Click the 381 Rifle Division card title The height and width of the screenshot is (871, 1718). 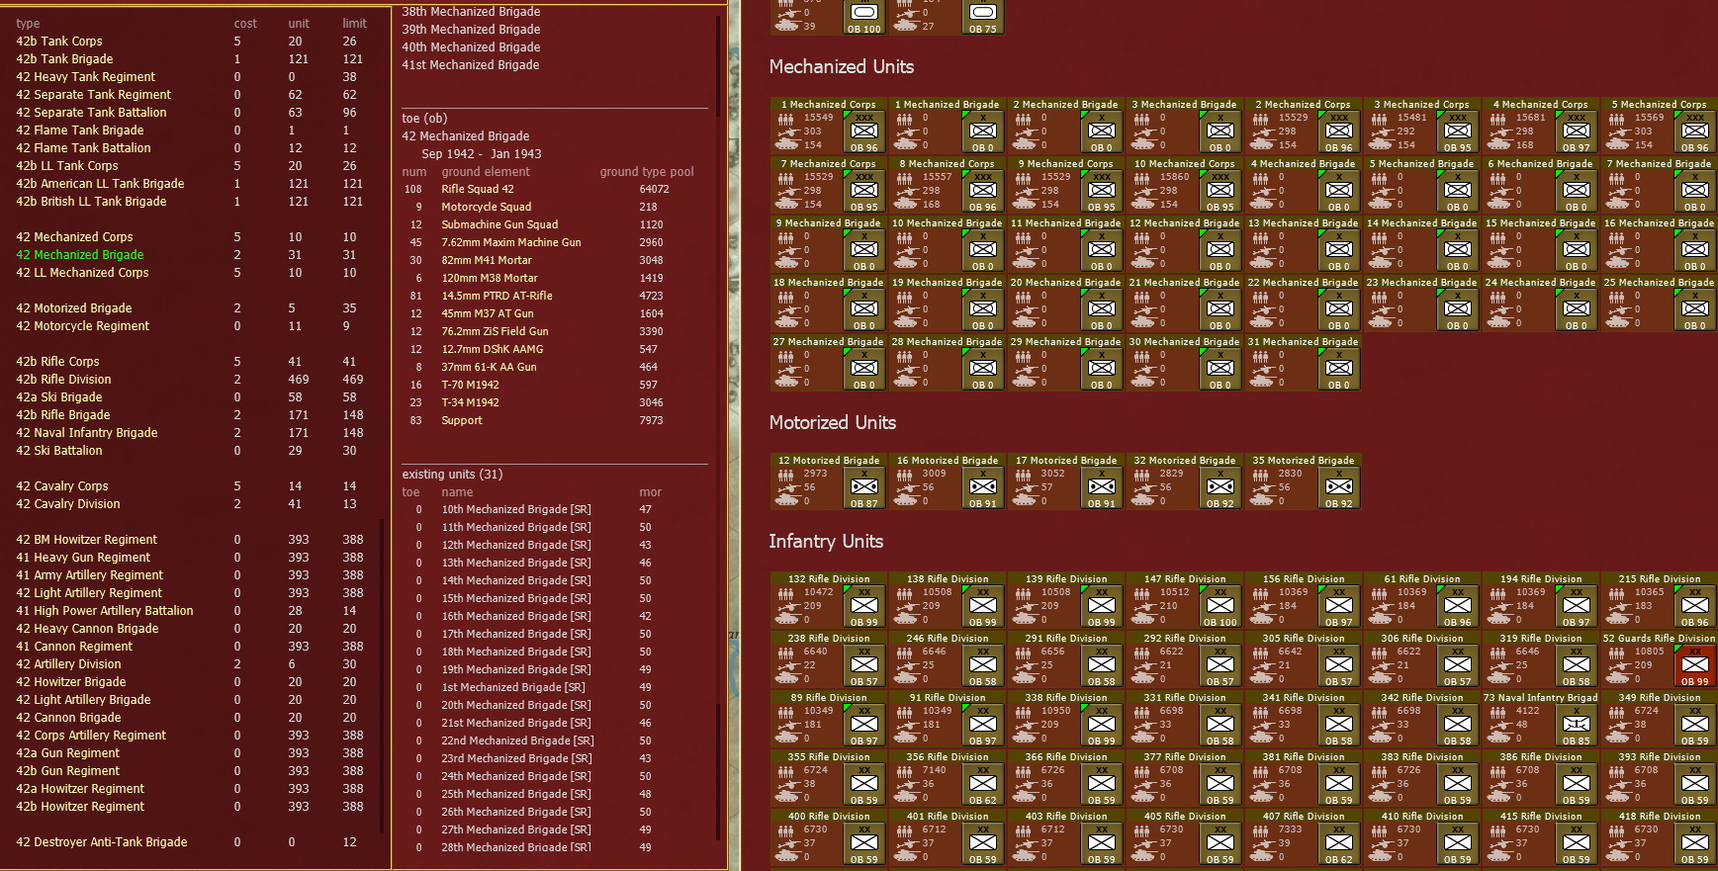click(1303, 756)
